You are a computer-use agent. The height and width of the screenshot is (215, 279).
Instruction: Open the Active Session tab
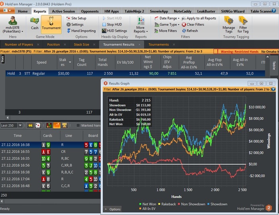(63, 11)
